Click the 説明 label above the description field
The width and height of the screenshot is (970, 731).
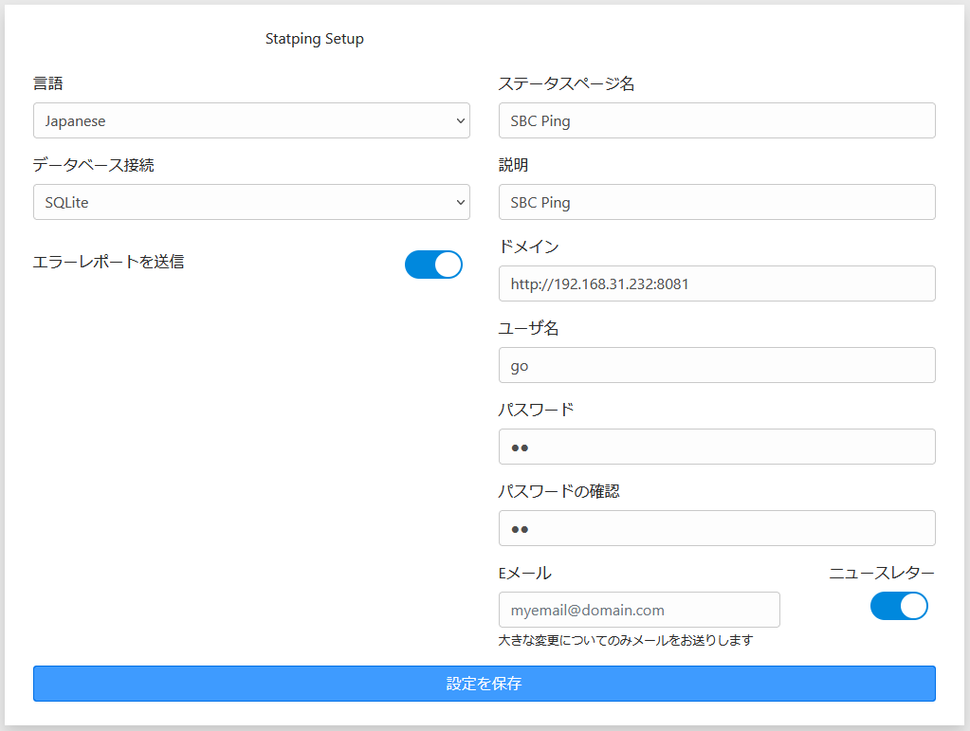coord(514,165)
